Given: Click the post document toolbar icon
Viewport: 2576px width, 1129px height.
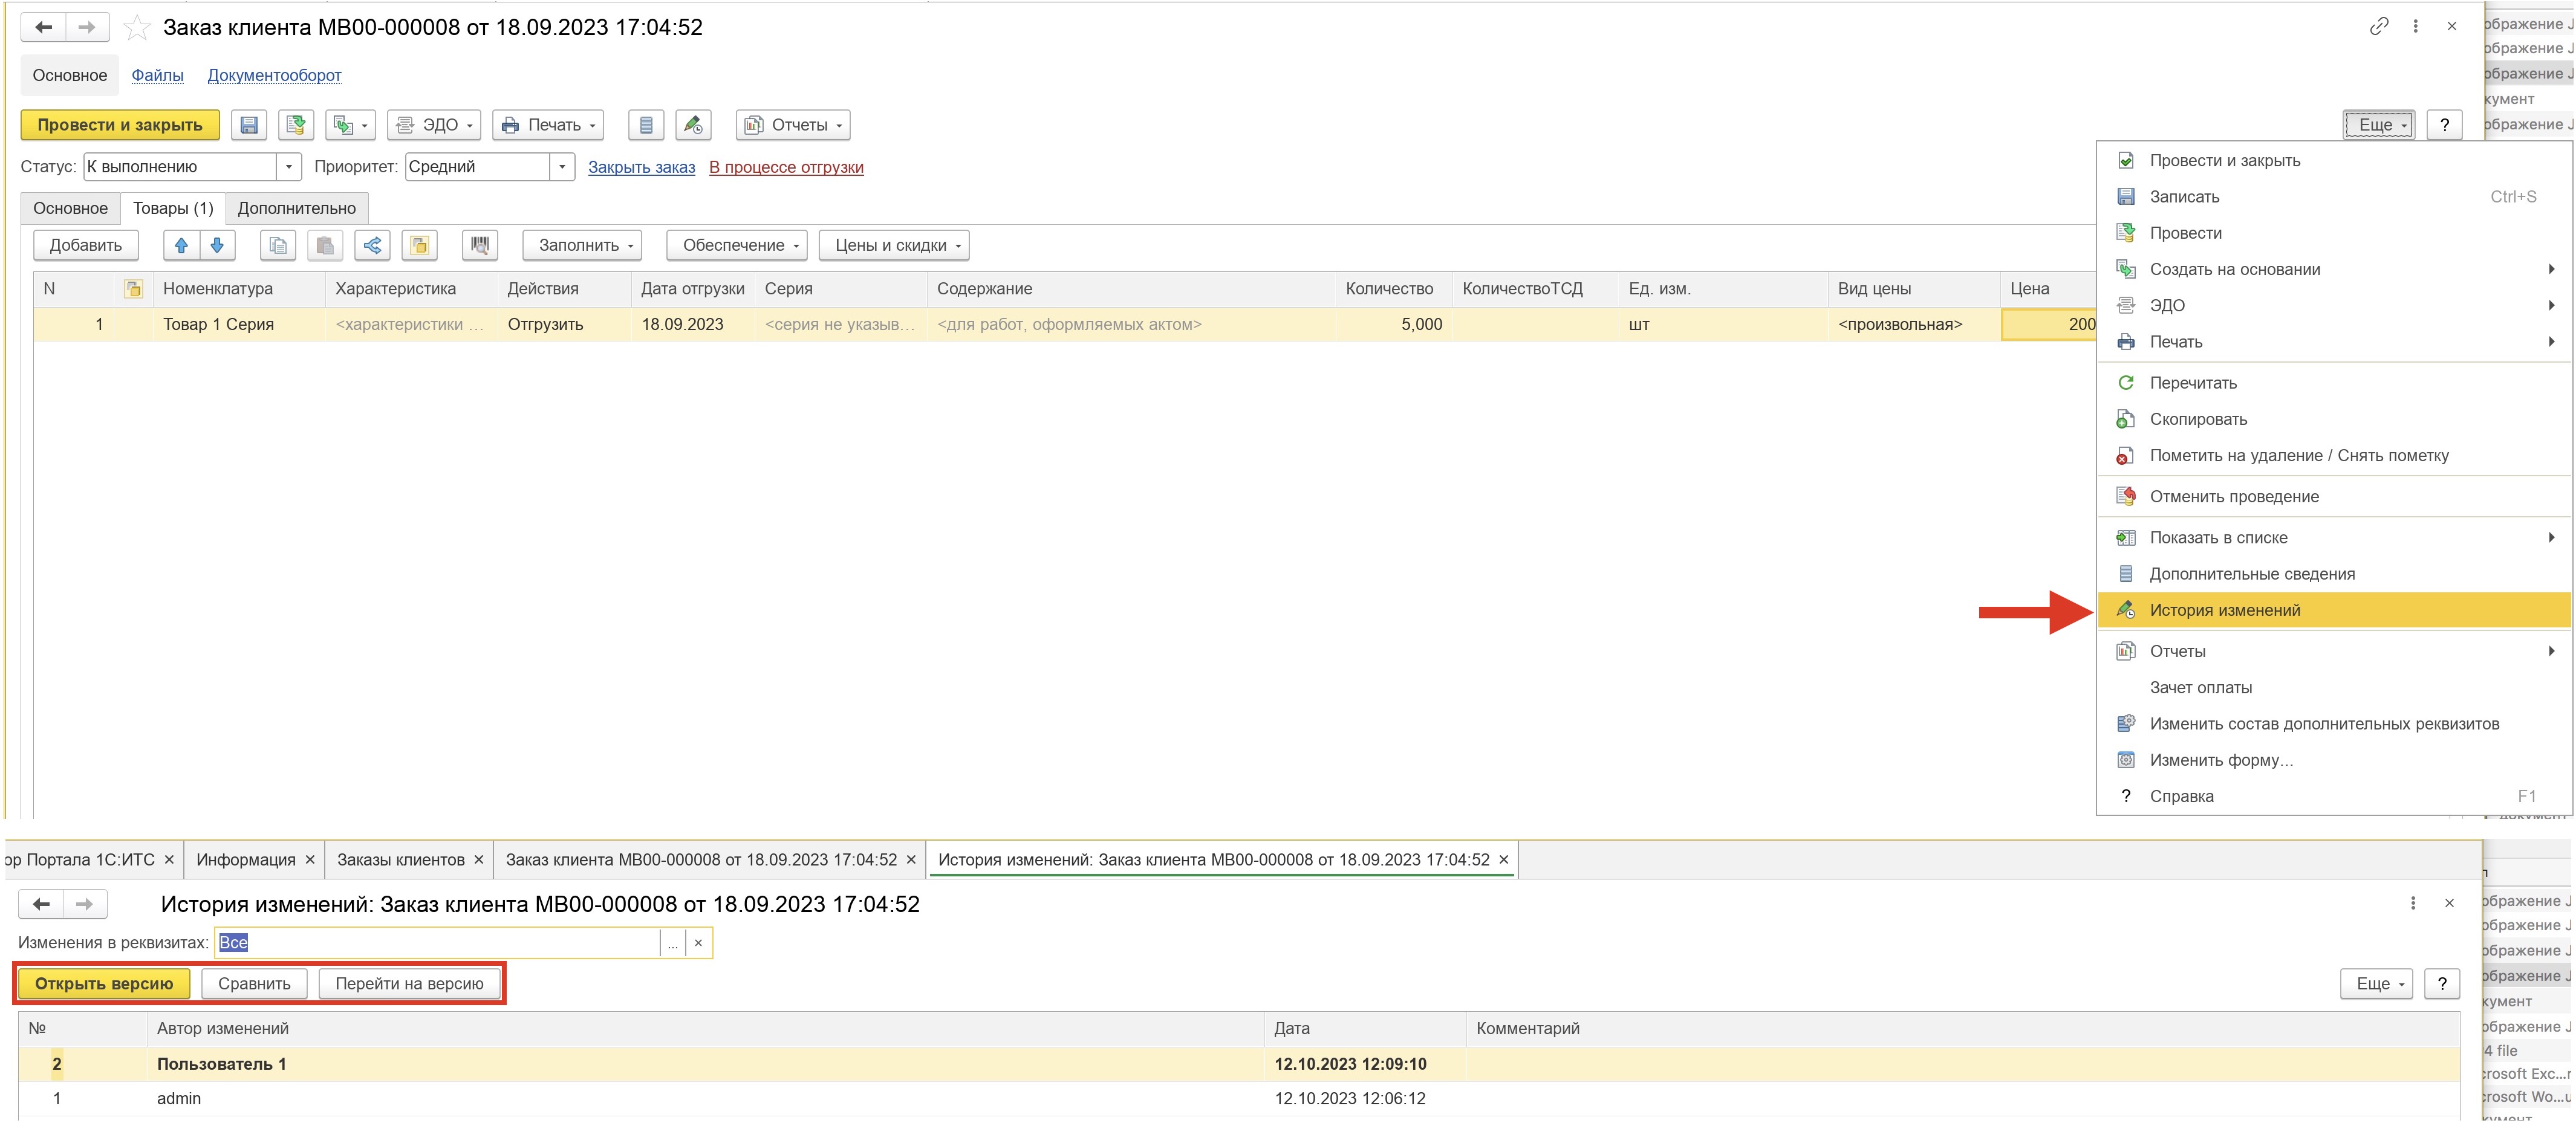Looking at the screenshot, I should [296, 125].
